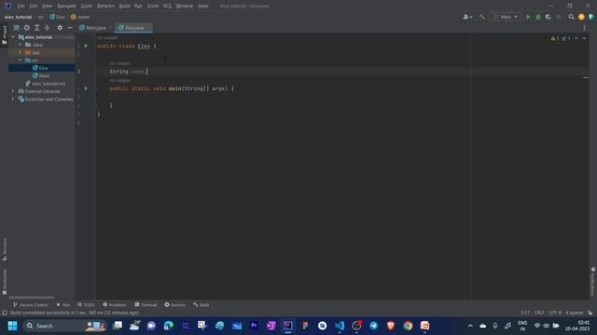
Task: Run the Main configuration with green play button
Action: pos(528,17)
